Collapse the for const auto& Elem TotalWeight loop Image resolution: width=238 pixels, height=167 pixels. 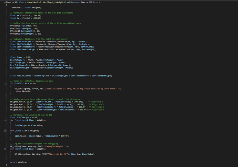[x=5, y=120]
